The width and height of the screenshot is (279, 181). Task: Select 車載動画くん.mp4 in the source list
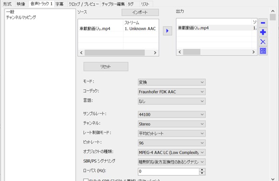coord(95,29)
